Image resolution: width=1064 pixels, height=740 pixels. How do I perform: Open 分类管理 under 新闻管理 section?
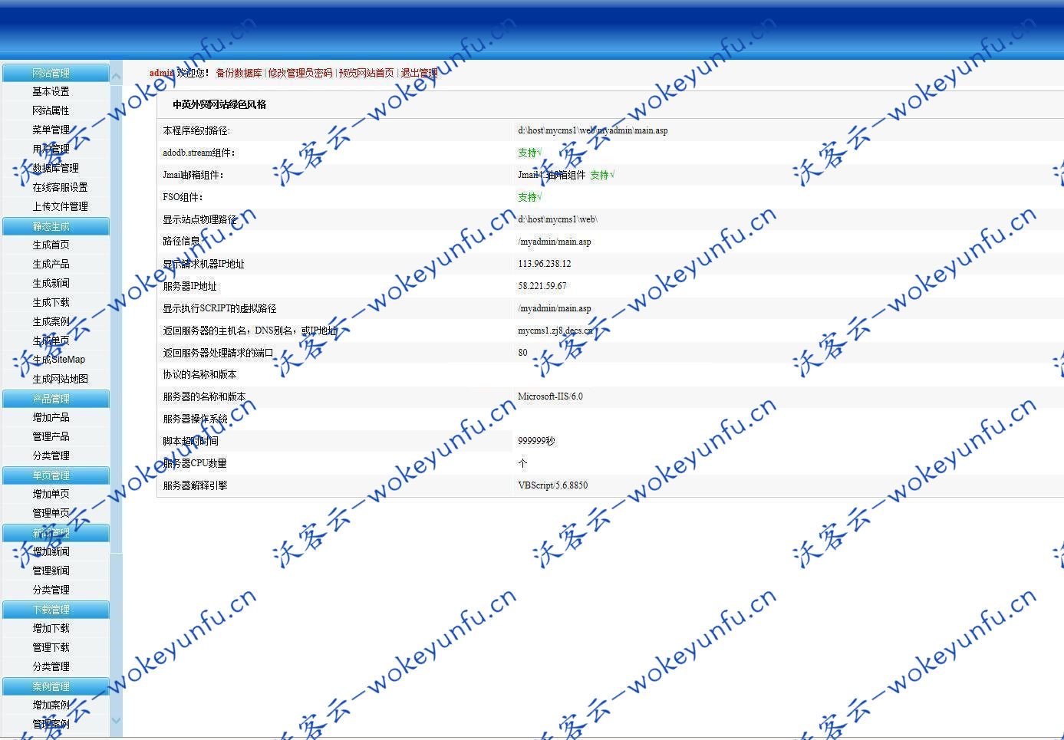click(x=51, y=590)
